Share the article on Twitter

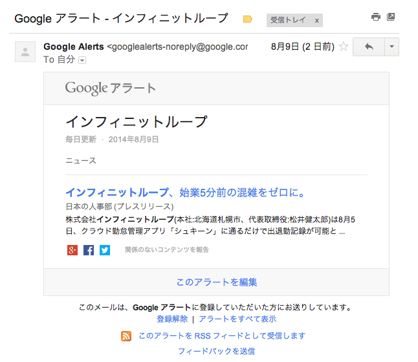point(105,250)
